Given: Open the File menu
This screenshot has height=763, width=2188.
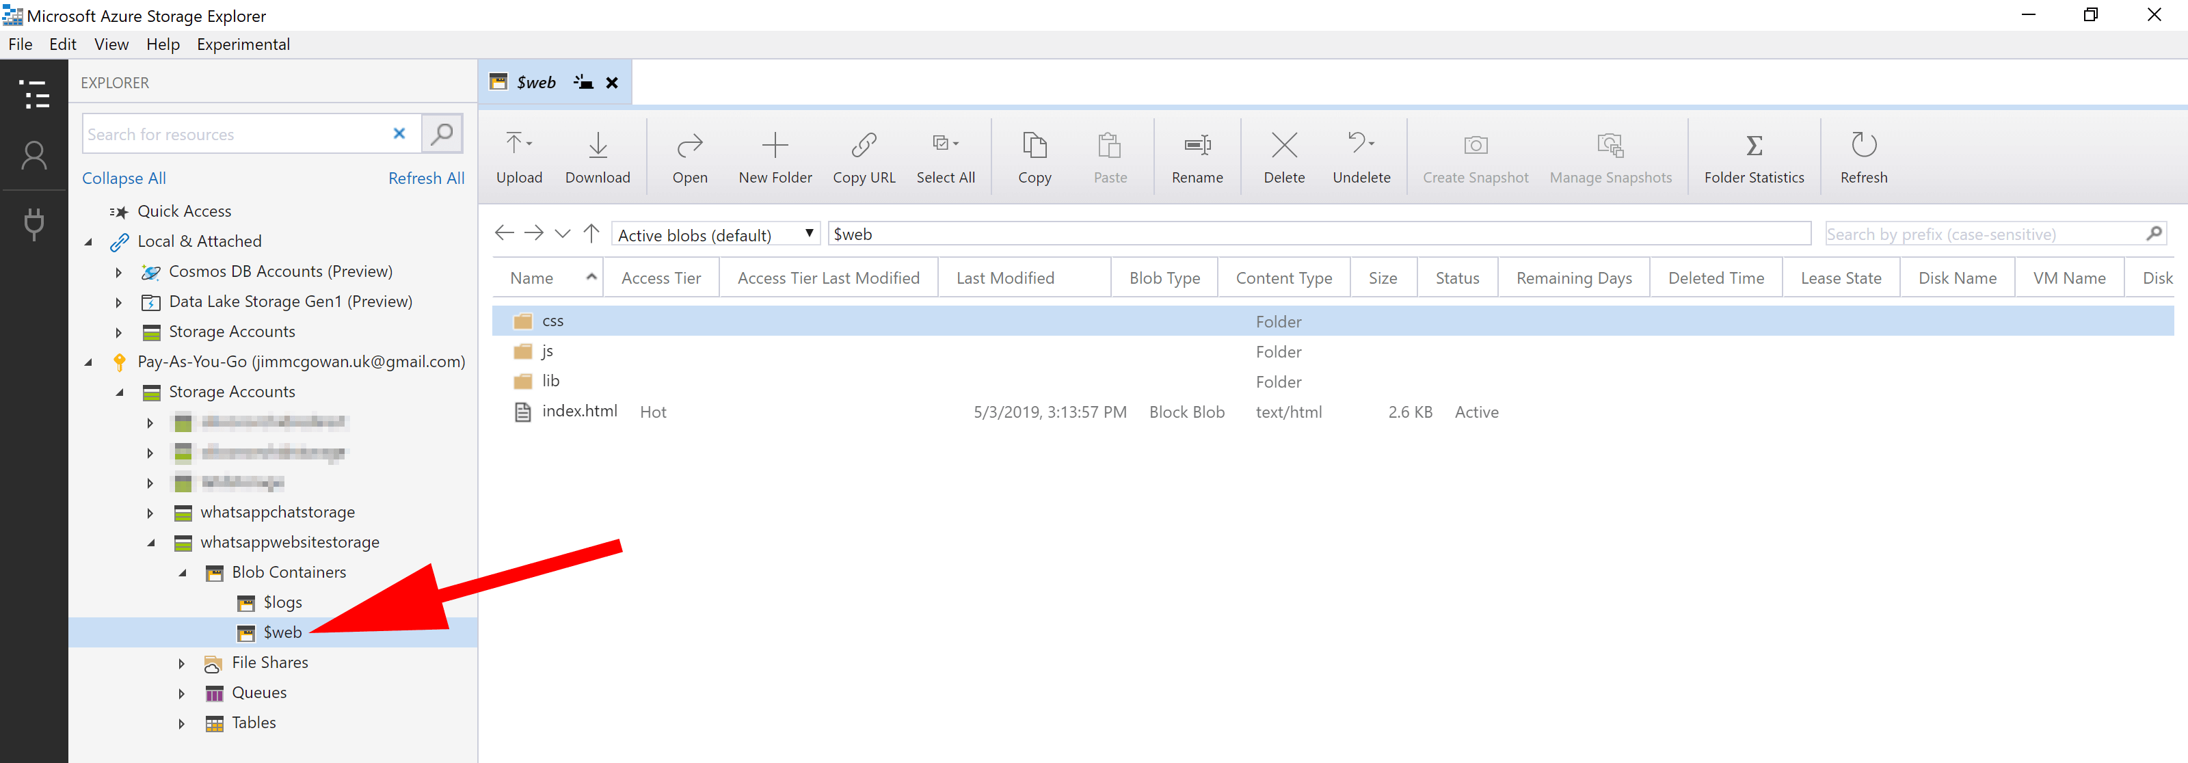Looking at the screenshot, I should 21,44.
